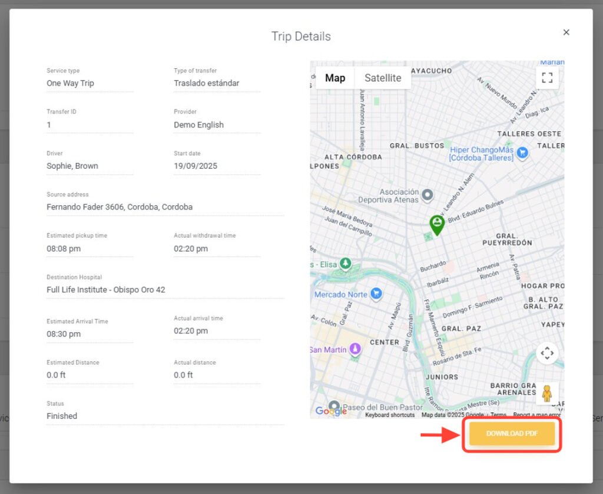Screen dimensions: 603x494
Task: Select the Map view tab
Action: 335,78
